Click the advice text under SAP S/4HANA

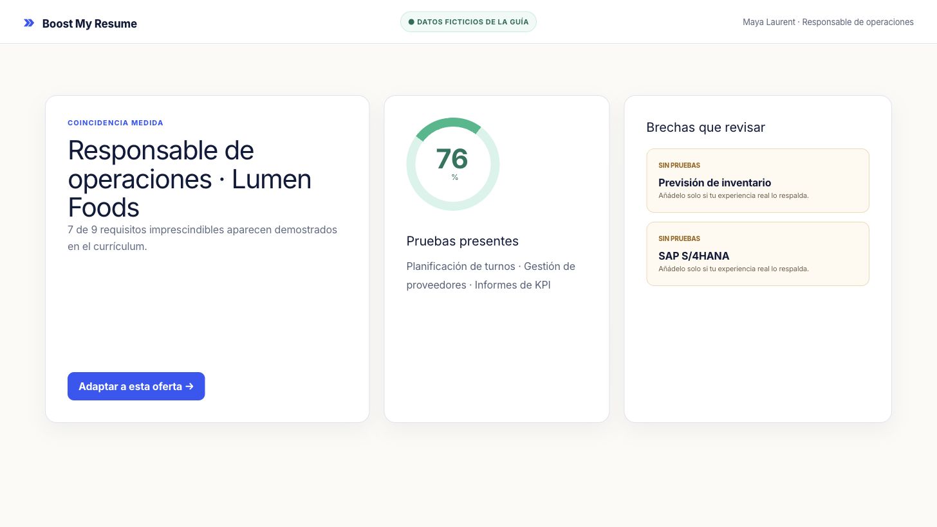click(x=734, y=269)
